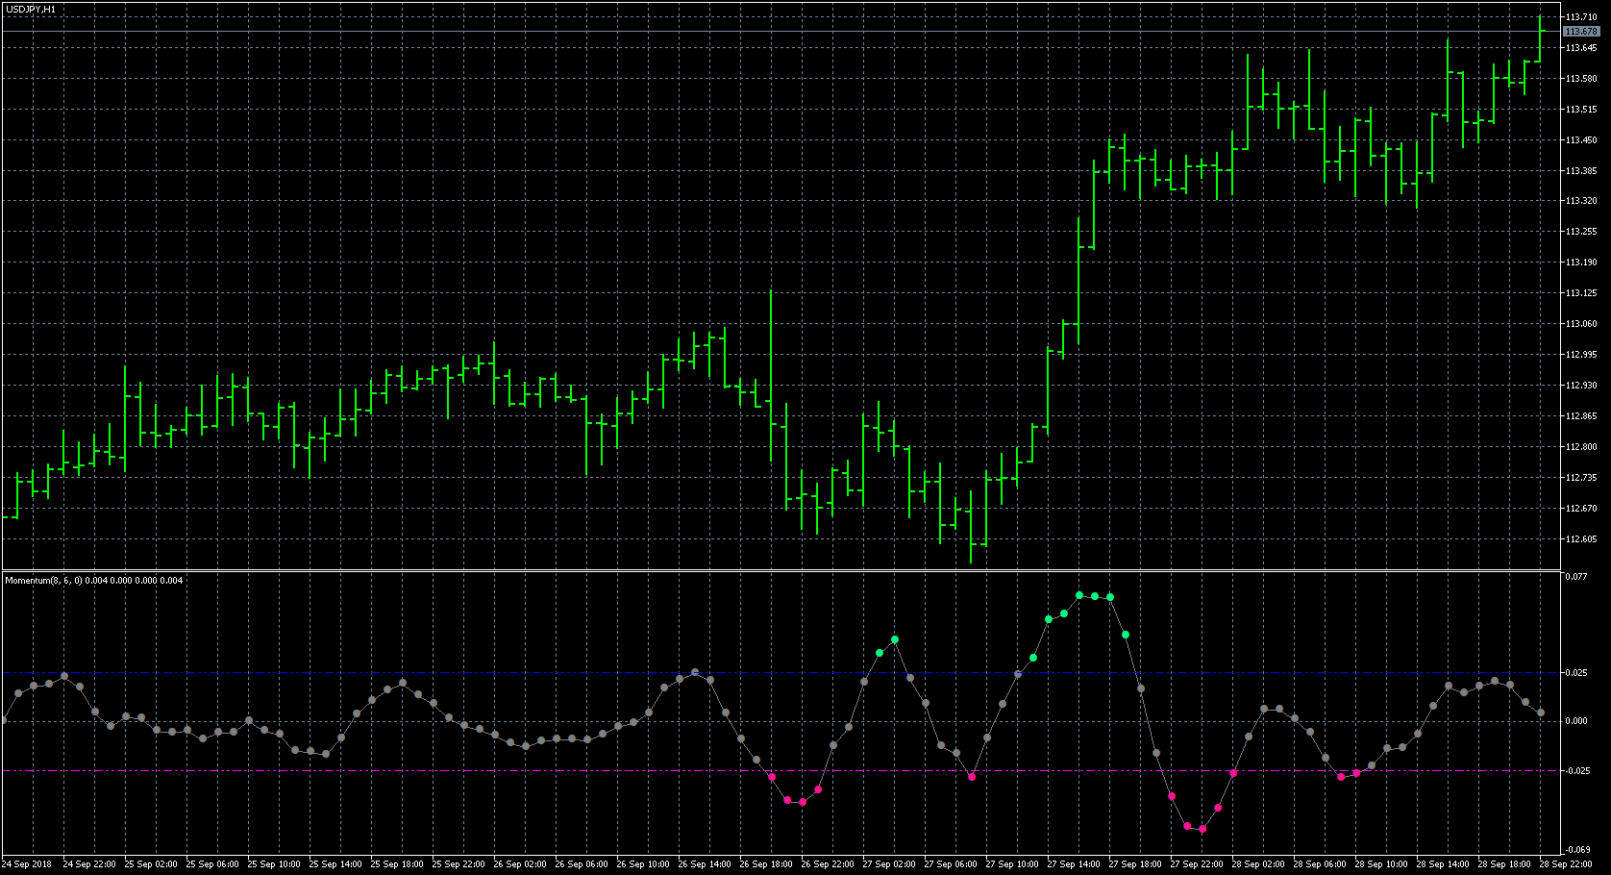Click the 113.678 current price tag

[1581, 32]
